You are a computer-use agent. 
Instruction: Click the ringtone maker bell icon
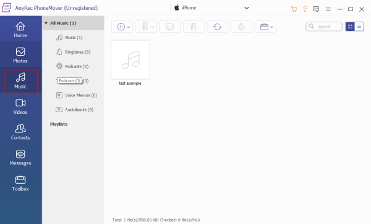point(241,27)
